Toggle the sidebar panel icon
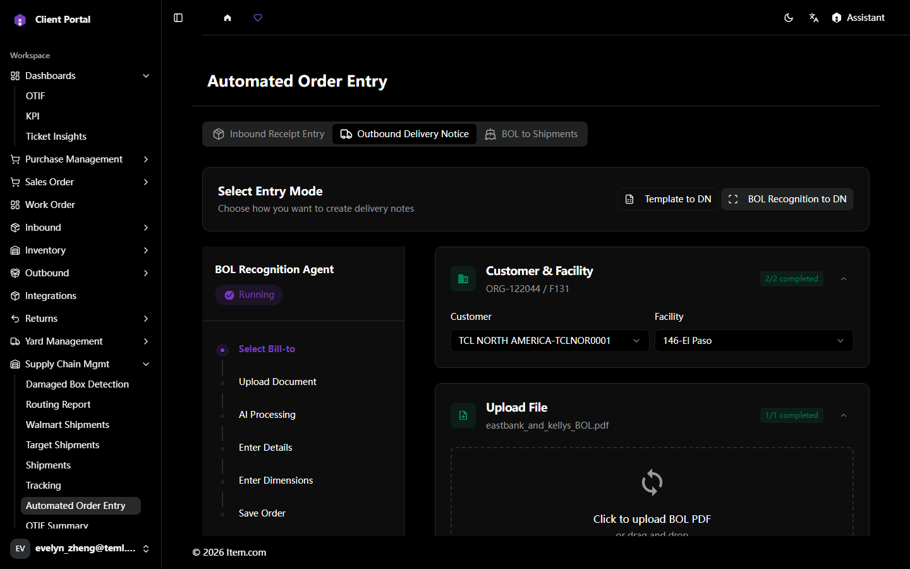 tap(178, 18)
